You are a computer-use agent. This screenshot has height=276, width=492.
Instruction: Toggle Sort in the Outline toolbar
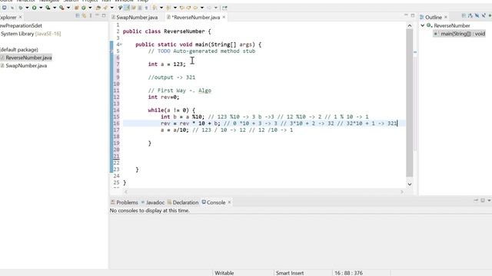pyautogui.click(x=470, y=15)
